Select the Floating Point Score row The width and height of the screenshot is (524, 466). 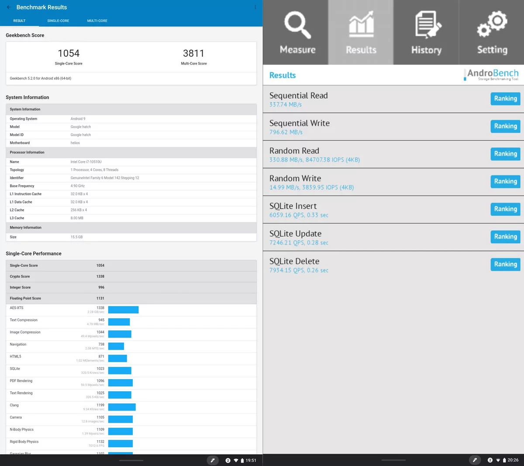coord(131,298)
